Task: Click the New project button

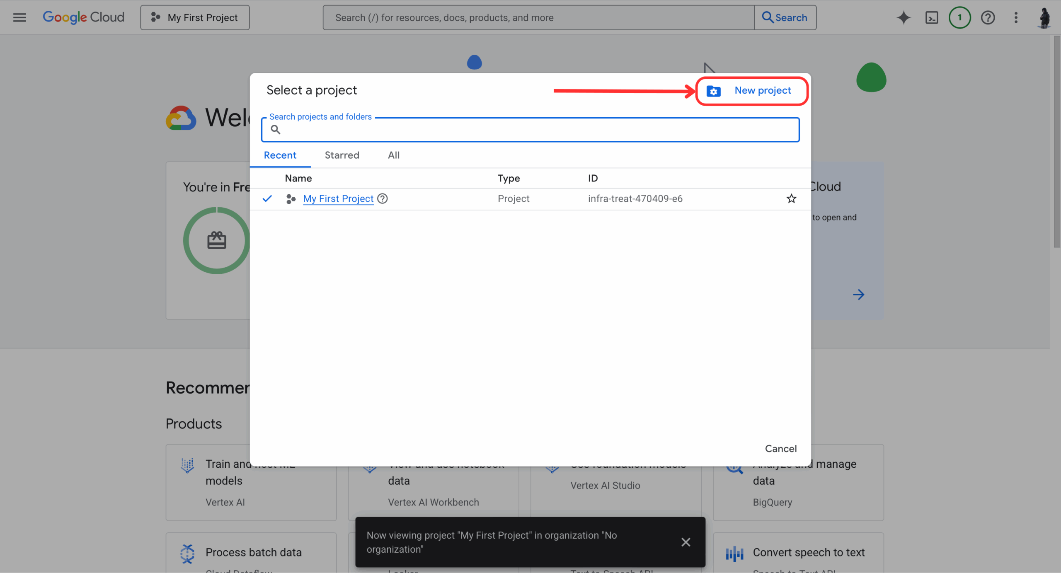Action: click(x=751, y=91)
